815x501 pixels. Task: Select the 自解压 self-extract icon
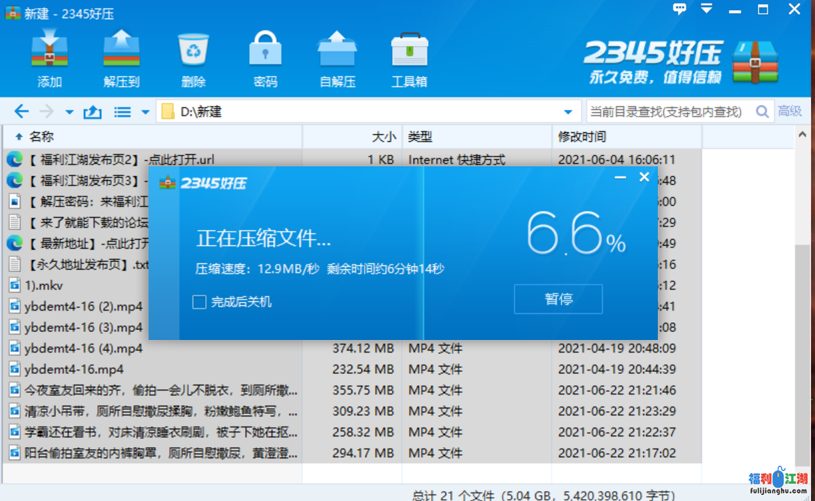[x=337, y=51]
